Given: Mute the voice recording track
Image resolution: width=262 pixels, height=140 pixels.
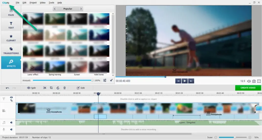Looking at the screenshot, I should pos(11,130).
